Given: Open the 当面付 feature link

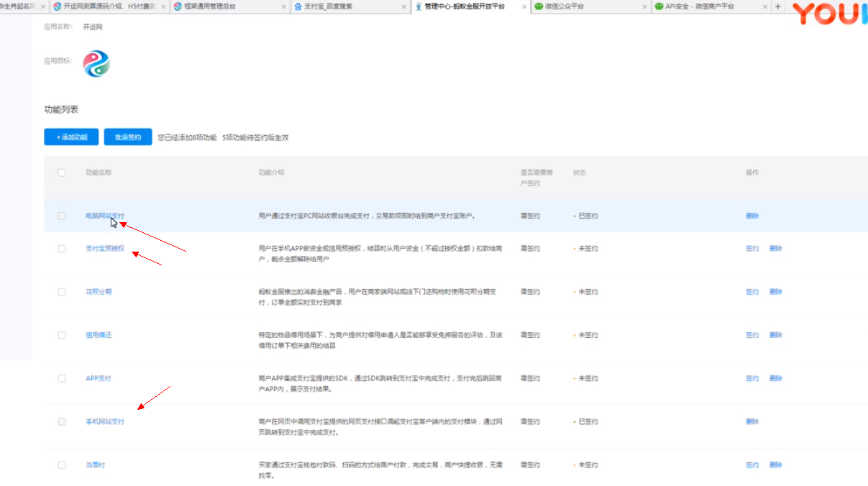Looking at the screenshot, I should click(x=96, y=465).
